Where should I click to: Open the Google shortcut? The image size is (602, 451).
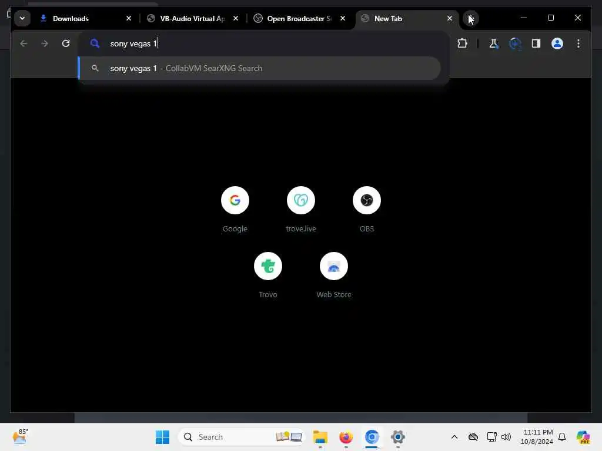[235, 210]
